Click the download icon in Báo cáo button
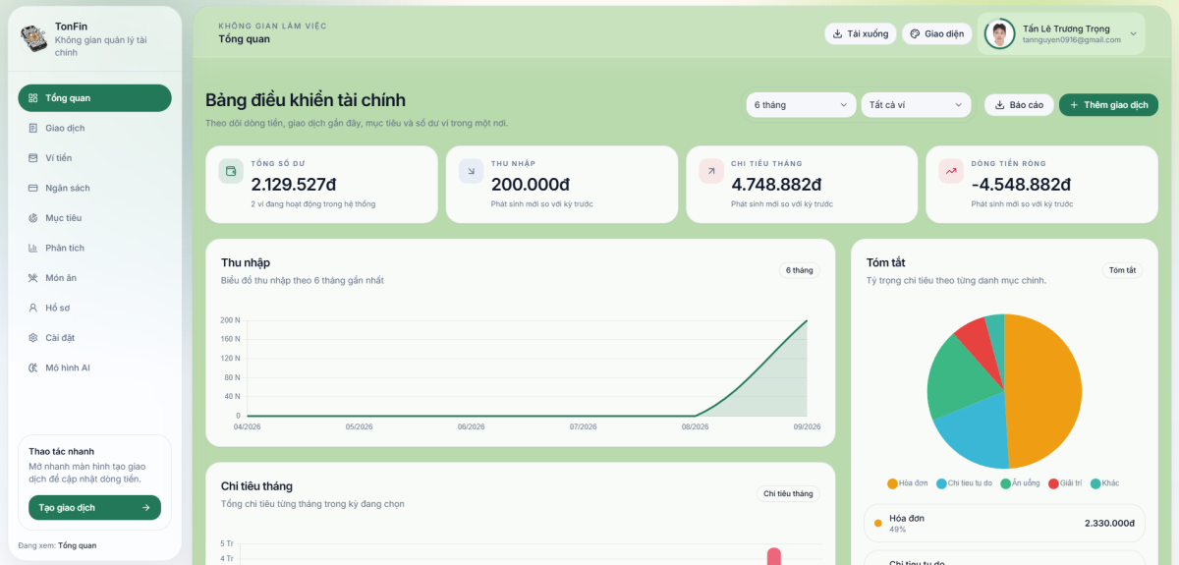Image resolution: width=1179 pixels, height=565 pixels. pyautogui.click(x=999, y=105)
